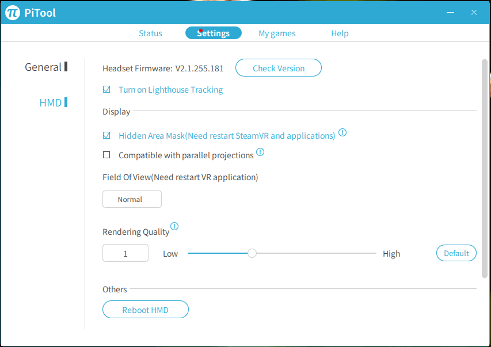This screenshot has width=491, height=347.
Task: Close the PiTool window
Action: point(474,12)
